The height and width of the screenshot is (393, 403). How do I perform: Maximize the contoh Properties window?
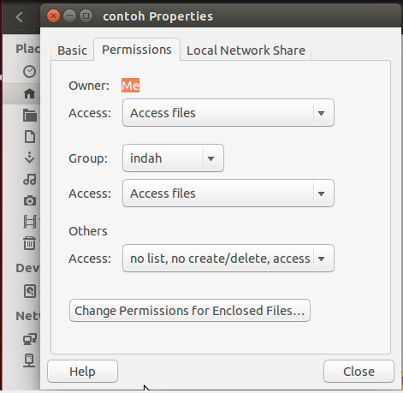coord(86,16)
